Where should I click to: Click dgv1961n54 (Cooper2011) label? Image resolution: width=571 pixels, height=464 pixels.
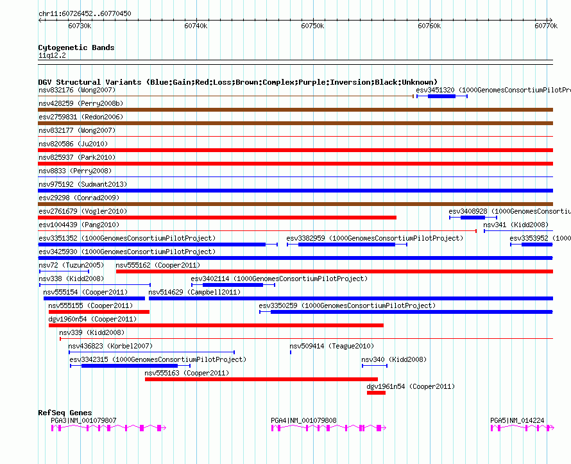coord(411,386)
